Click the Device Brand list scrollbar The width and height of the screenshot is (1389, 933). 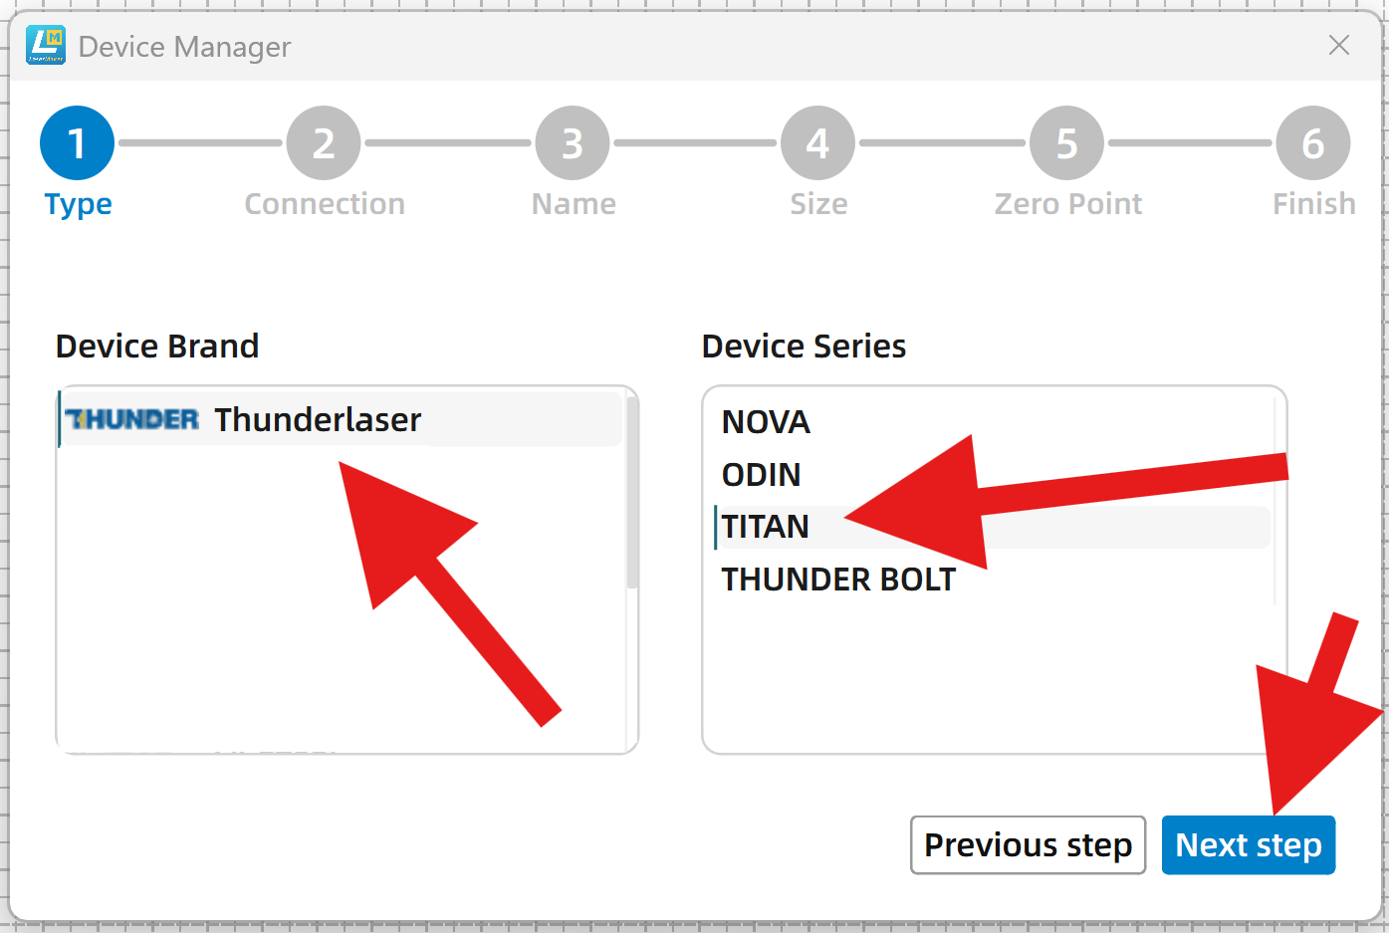pyautogui.click(x=631, y=493)
